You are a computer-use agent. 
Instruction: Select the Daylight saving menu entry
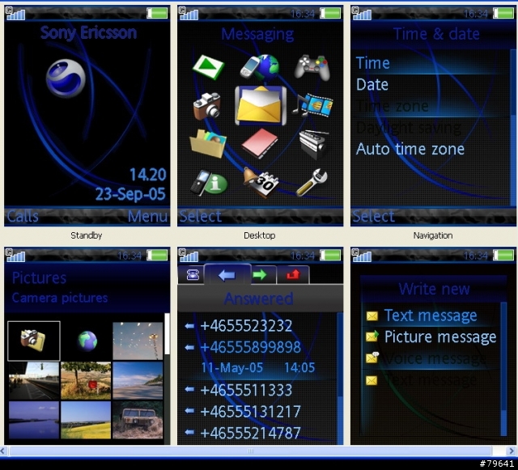[x=431, y=128]
